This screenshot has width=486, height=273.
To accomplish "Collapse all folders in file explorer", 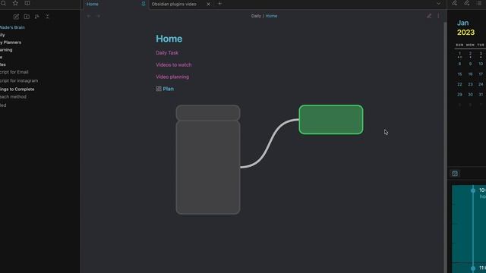I will pos(47,17).
